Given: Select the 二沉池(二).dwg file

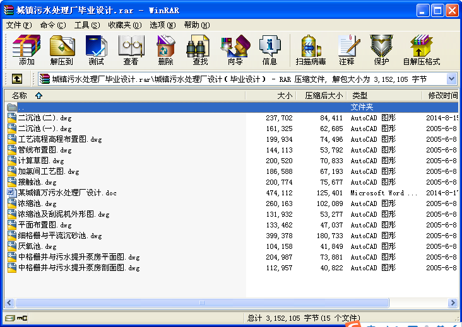Looking at the screenshot, I should pos(44,118).
